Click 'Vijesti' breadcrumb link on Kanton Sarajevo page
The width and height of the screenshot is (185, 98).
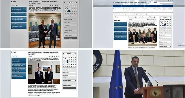click(128, 14)
